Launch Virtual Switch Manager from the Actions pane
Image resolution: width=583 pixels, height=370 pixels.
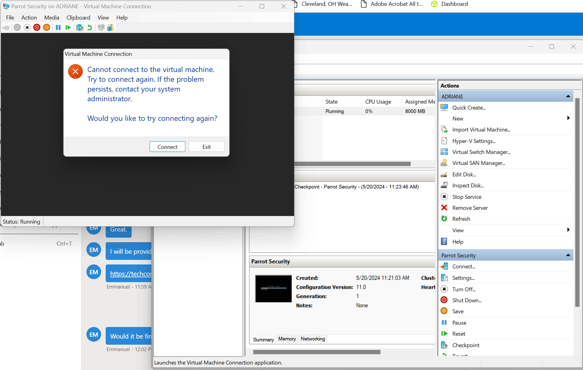481,152
